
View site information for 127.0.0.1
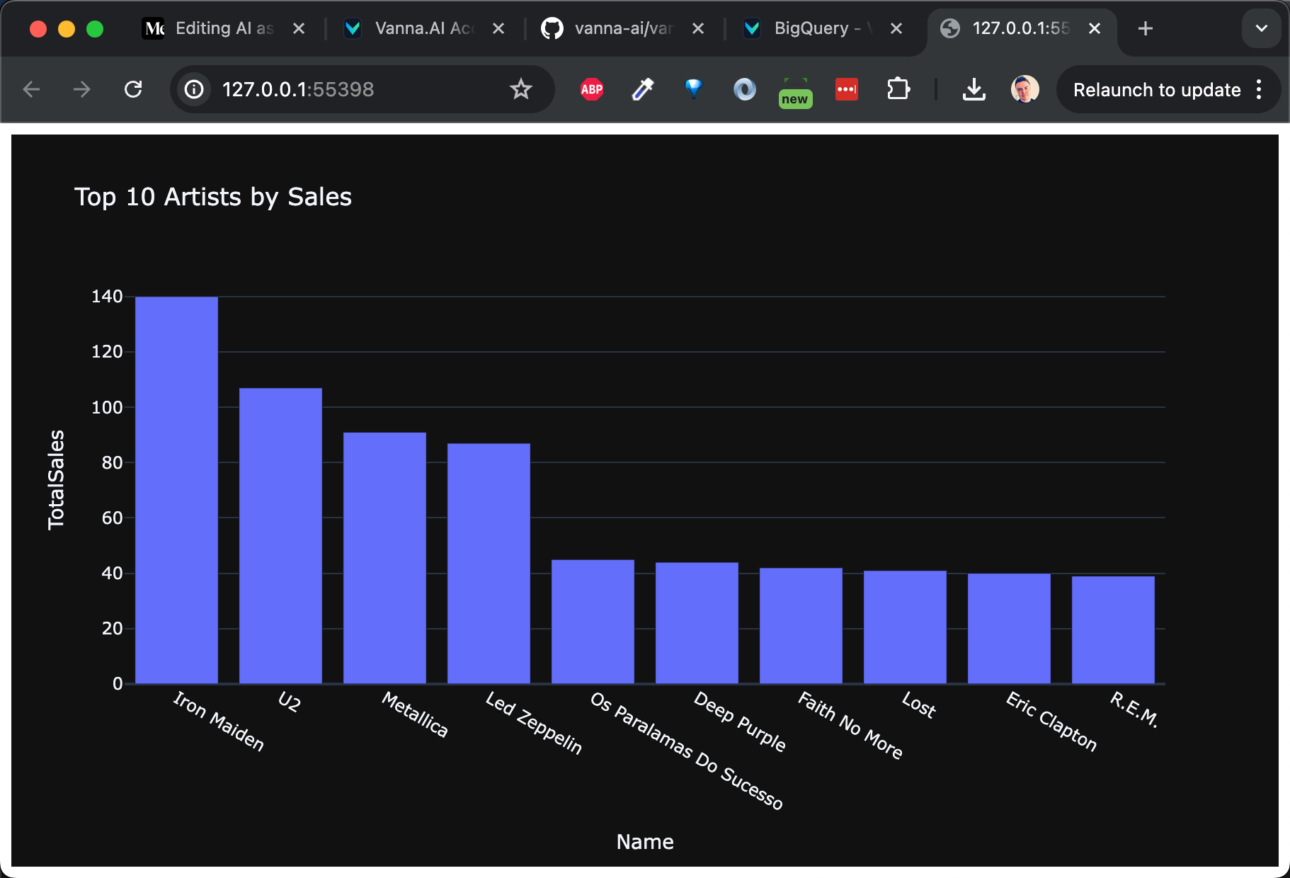pos(194,89)
